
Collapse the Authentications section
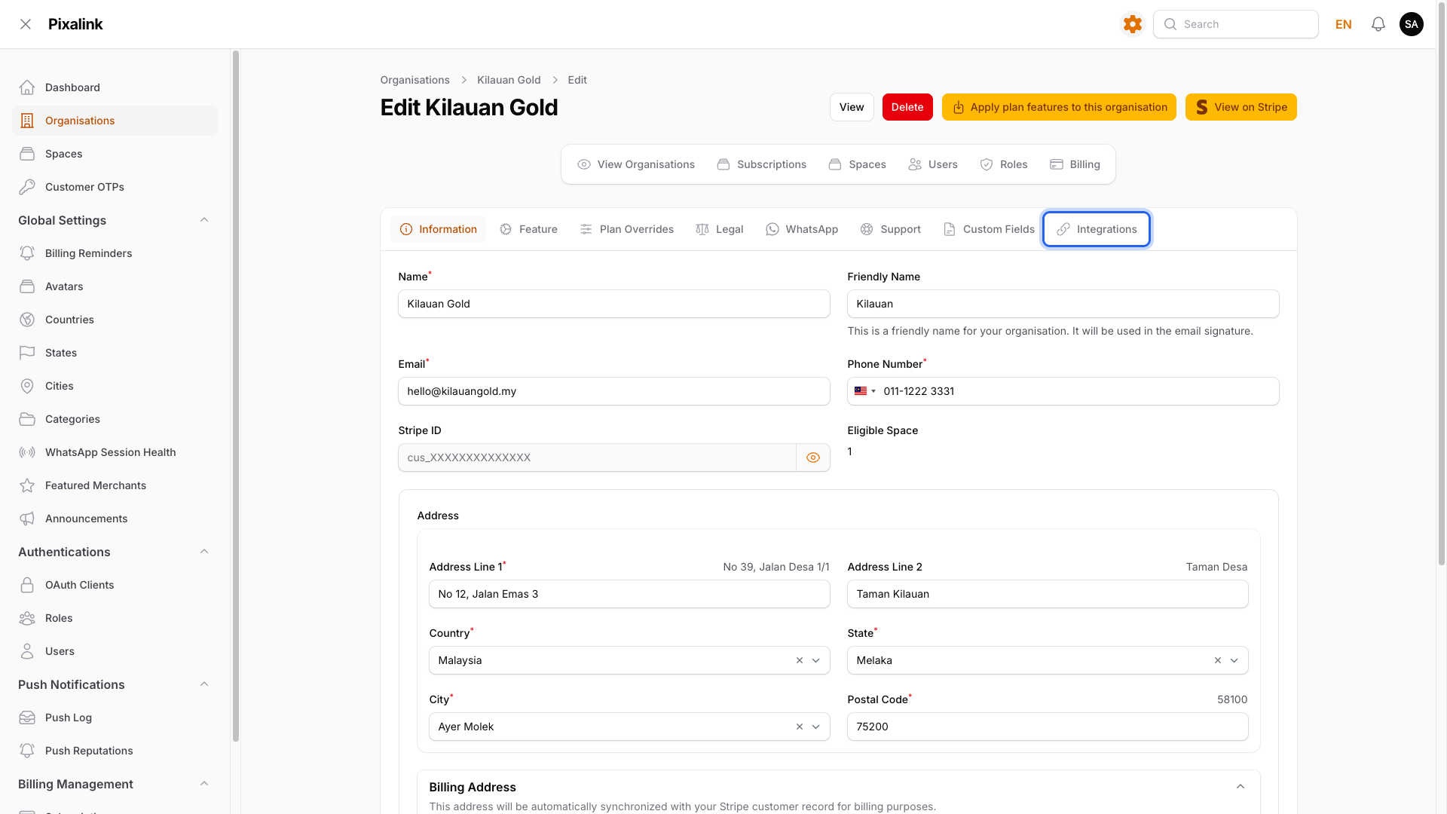coord(204,552)
